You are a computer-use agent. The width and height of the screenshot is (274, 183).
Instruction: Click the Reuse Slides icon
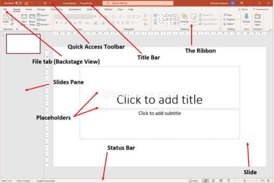[x=32, y=18]
